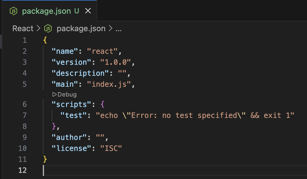Click the "1.0.0" version string
The height and width of the screenshot is (179, 307).
[116, 62]
